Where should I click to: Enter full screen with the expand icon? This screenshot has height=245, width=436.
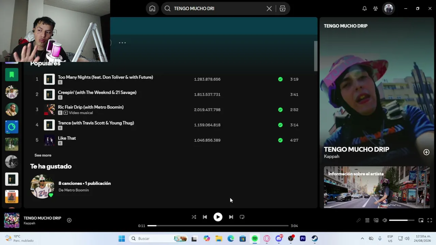[x=430, y=220]
